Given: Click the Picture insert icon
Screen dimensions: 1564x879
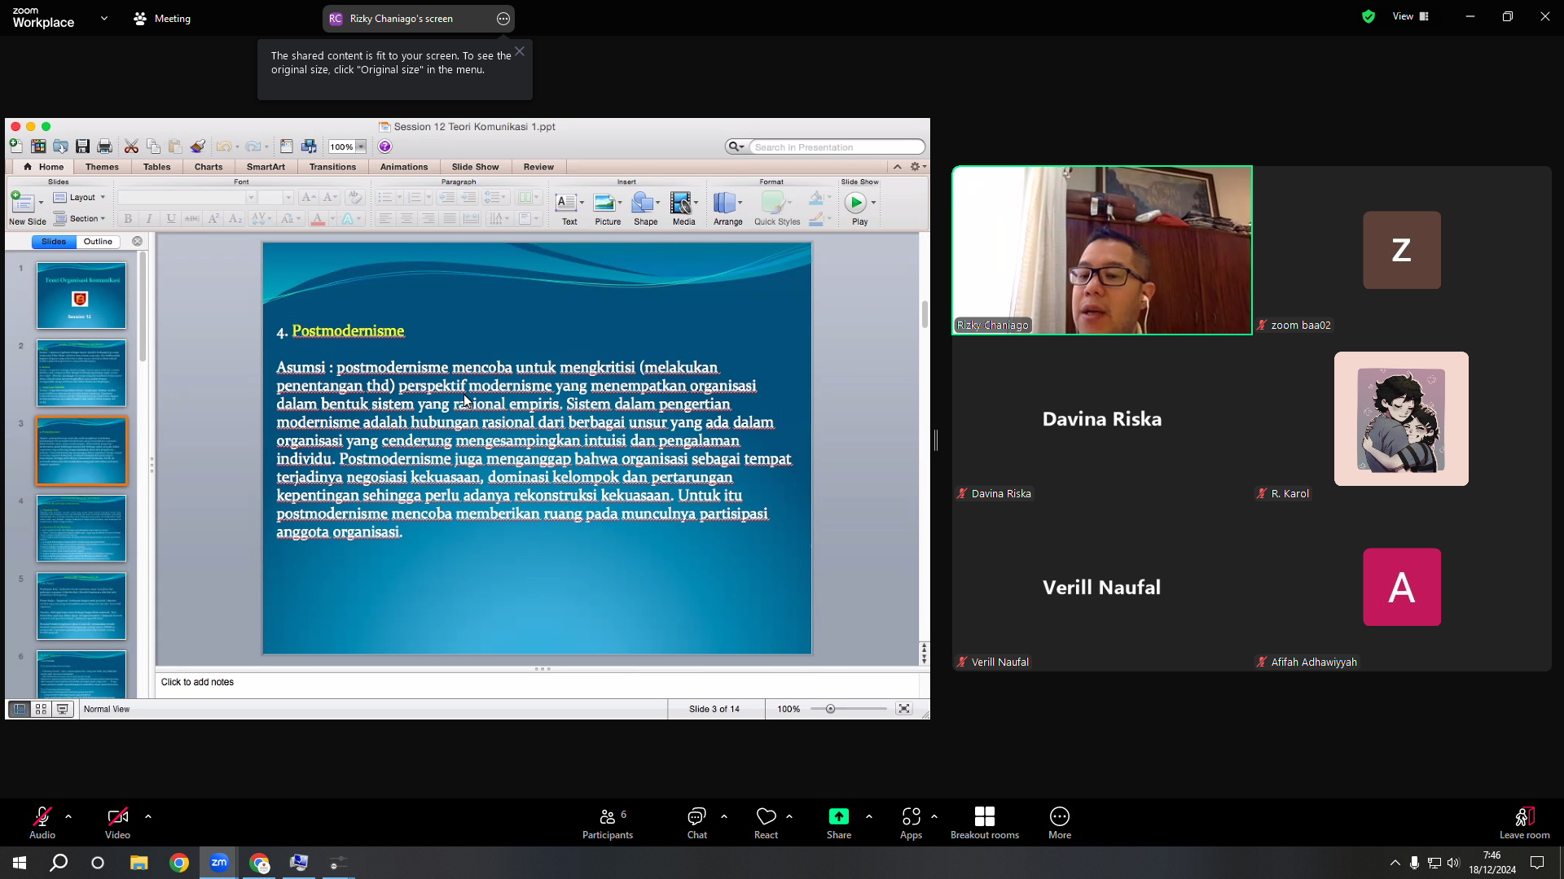Looking at the screenshot, I should [604, 202].
